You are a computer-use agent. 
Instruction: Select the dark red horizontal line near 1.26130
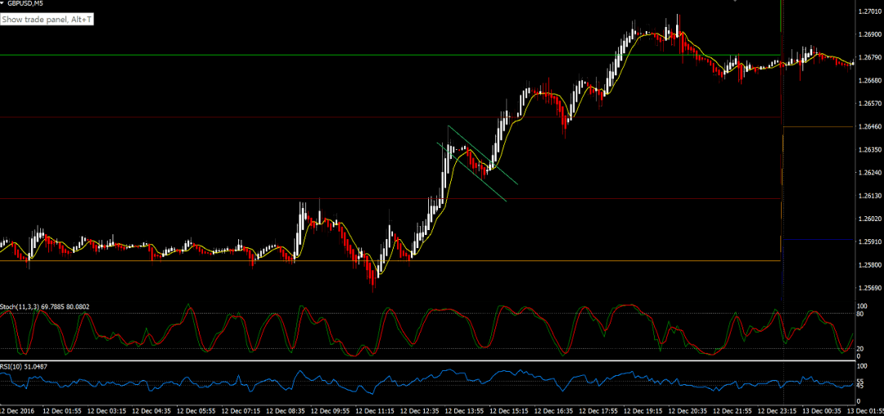tap(390, 198)
